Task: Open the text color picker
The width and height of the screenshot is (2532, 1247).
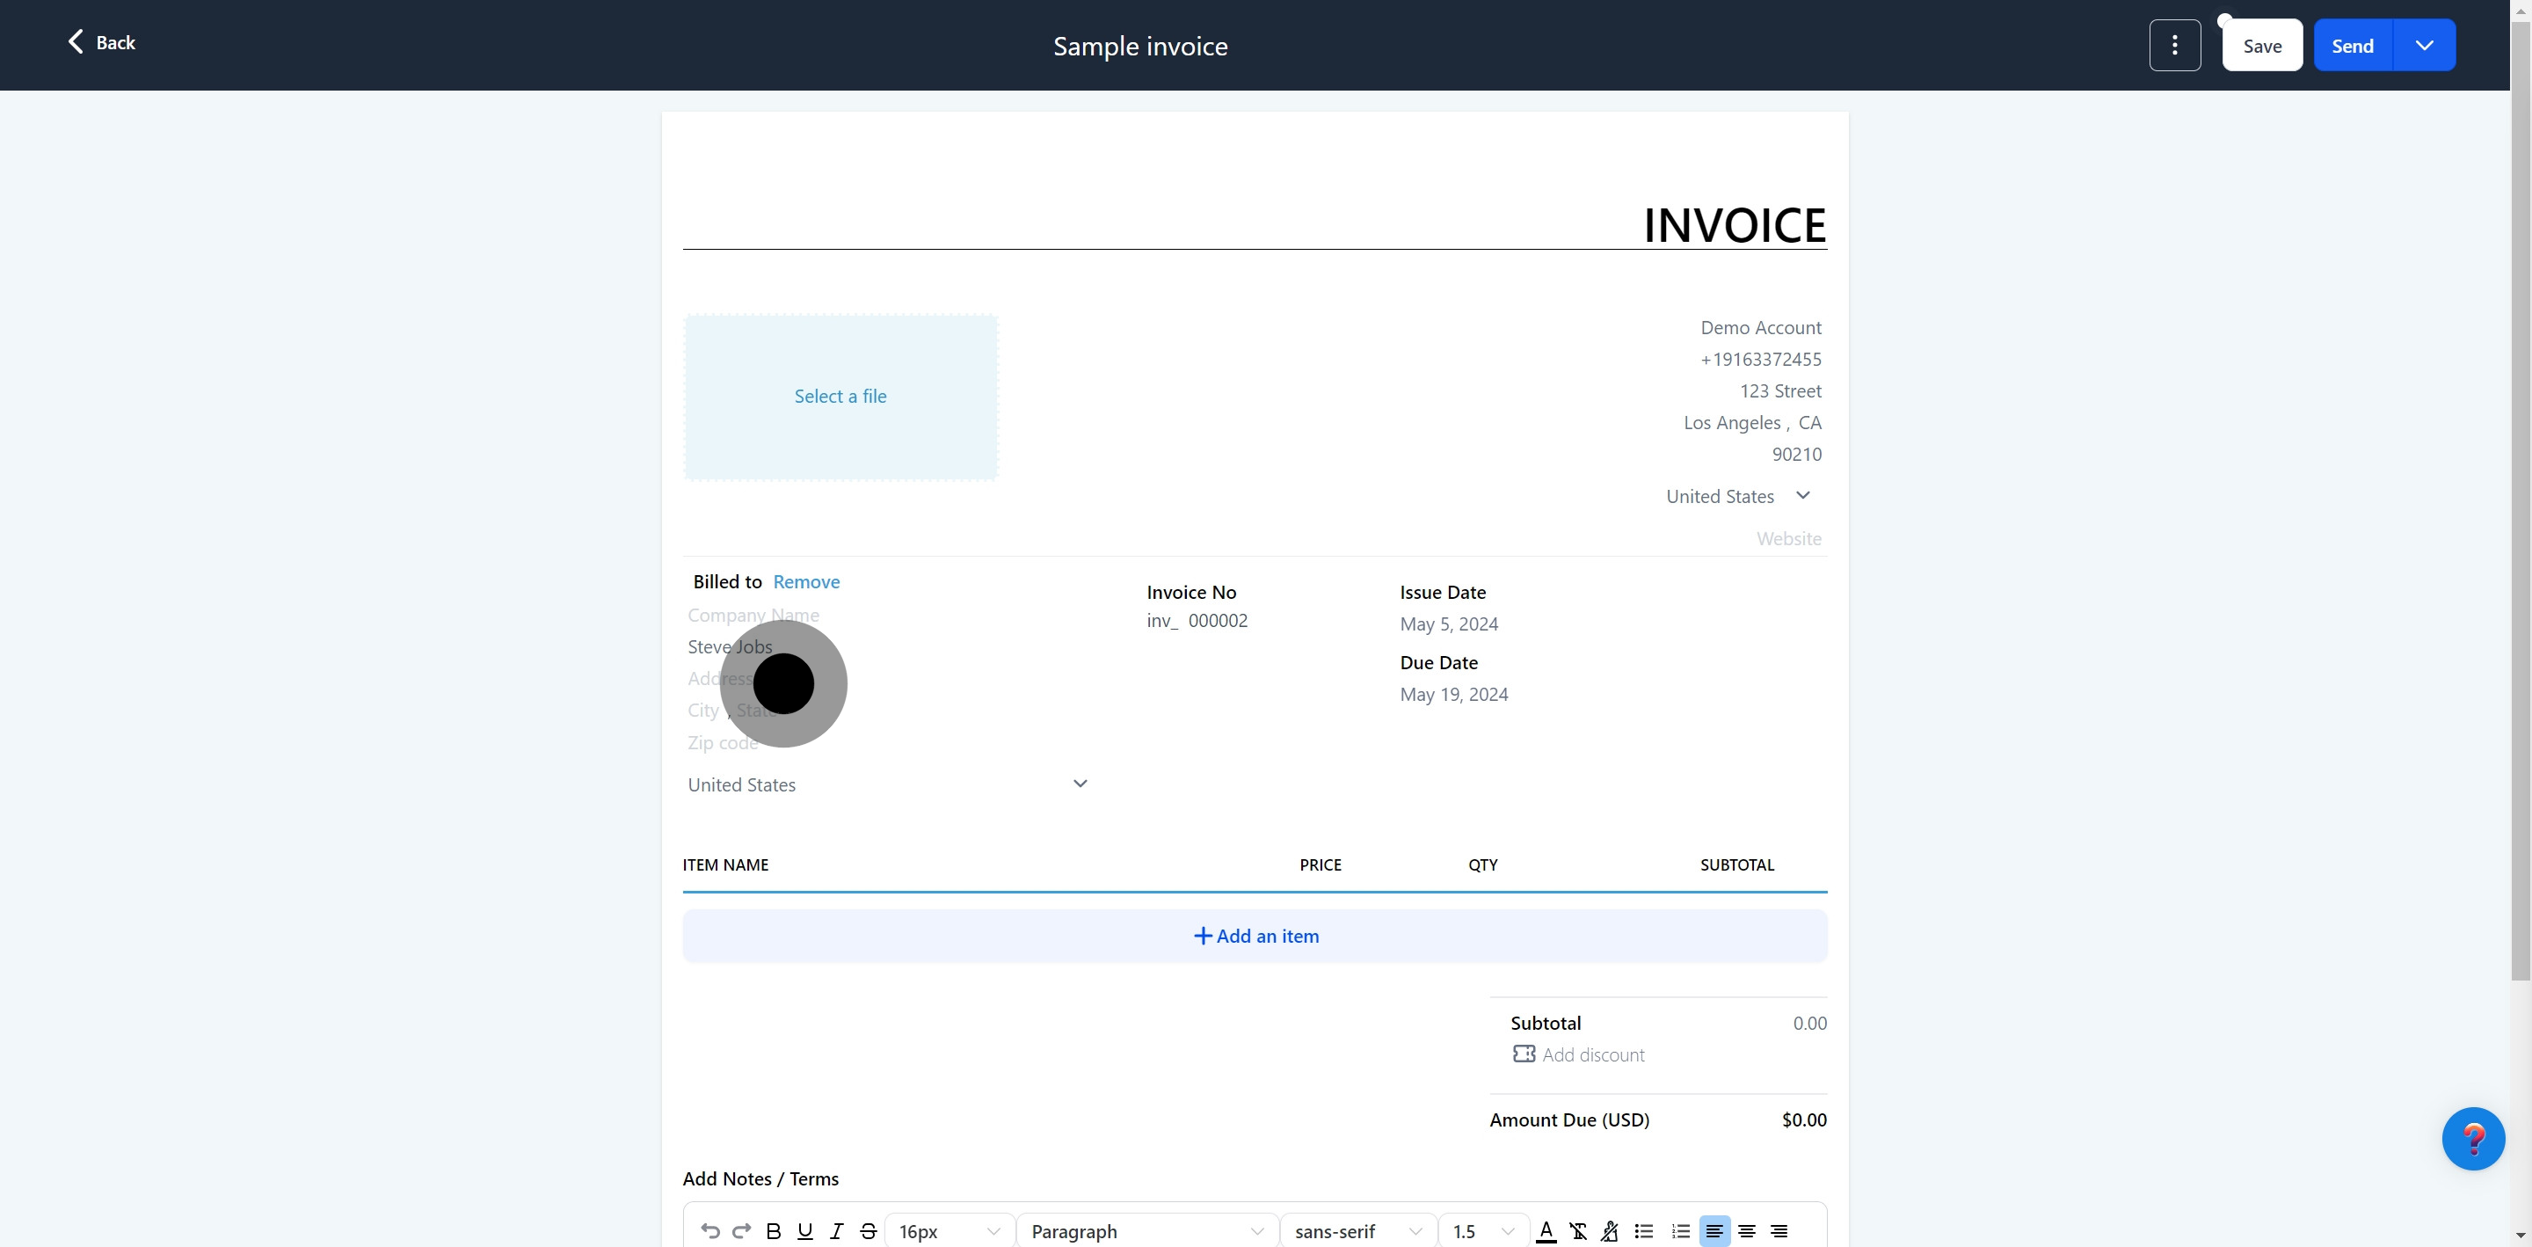Action: tap(1546, 1230)
